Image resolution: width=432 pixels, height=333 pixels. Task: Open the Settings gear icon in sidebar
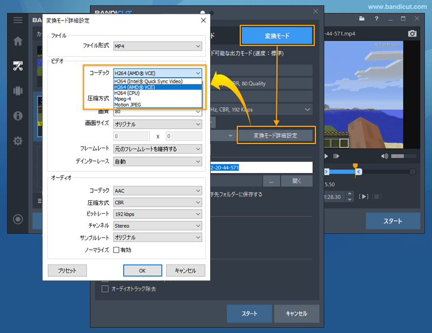coord(18,141)
